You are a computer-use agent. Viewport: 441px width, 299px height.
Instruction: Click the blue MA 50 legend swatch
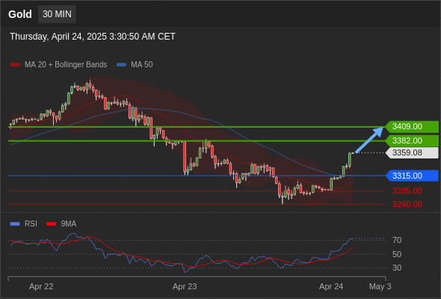(121, 65)
